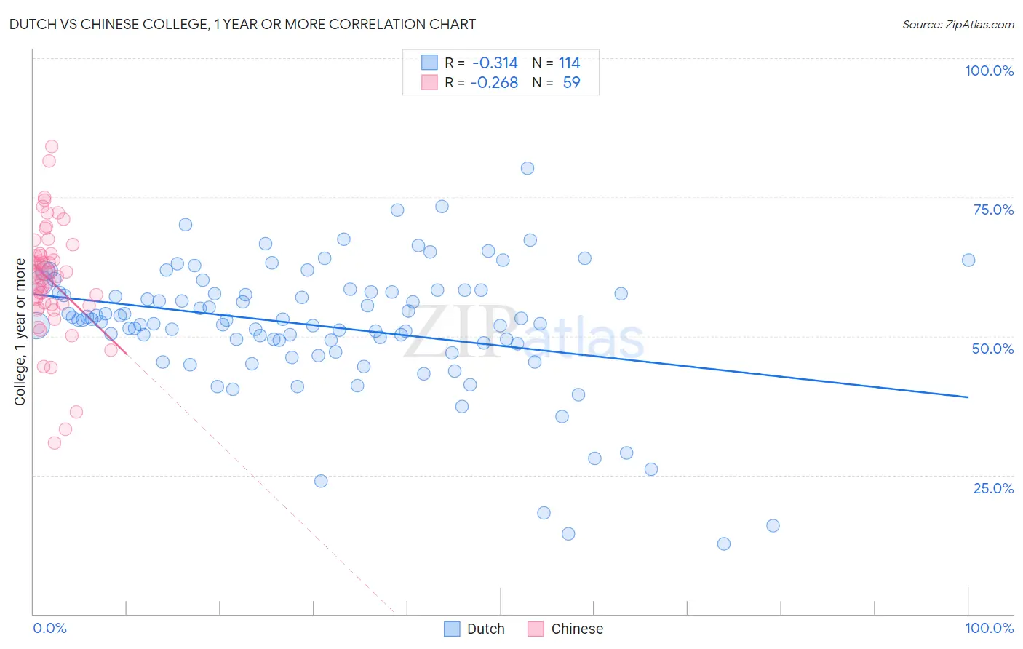Click the blue Dutch legend swatch at bottom
The height and width of the screenshot is (649, 1023).
[452, 629]
